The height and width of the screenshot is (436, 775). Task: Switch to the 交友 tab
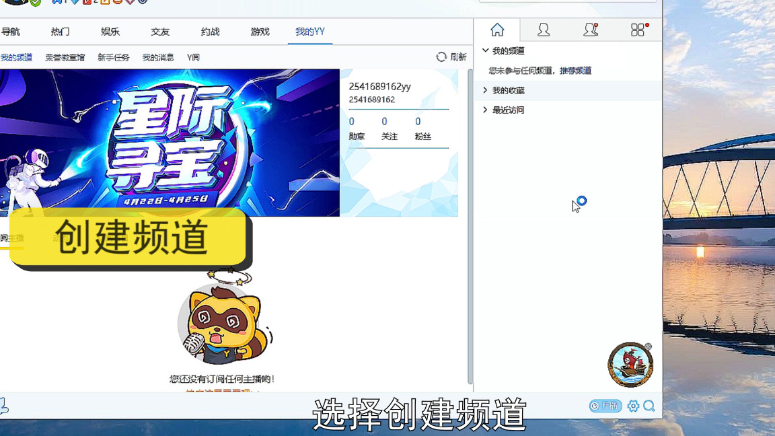pyautogui.click(x=160, y=32)
